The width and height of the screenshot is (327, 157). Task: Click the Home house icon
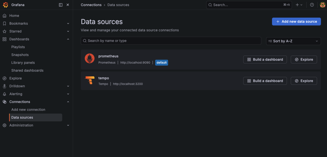(4, 16)
